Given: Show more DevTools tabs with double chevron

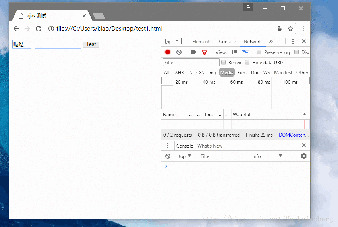Looking at the screenshot, I should pos(271,41).
